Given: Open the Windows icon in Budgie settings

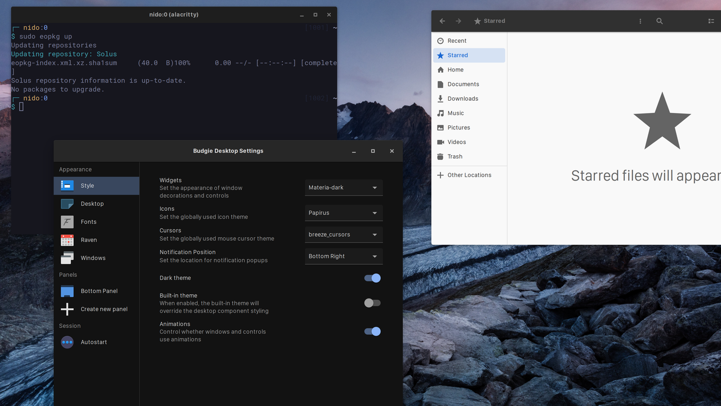Looking at the screenshot, I should 67,258.
